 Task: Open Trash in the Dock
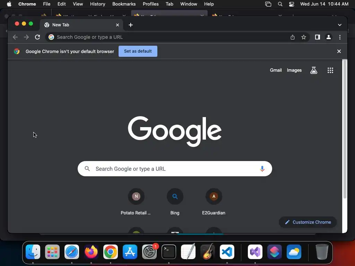pyautogui.click(x=322, y=252)
